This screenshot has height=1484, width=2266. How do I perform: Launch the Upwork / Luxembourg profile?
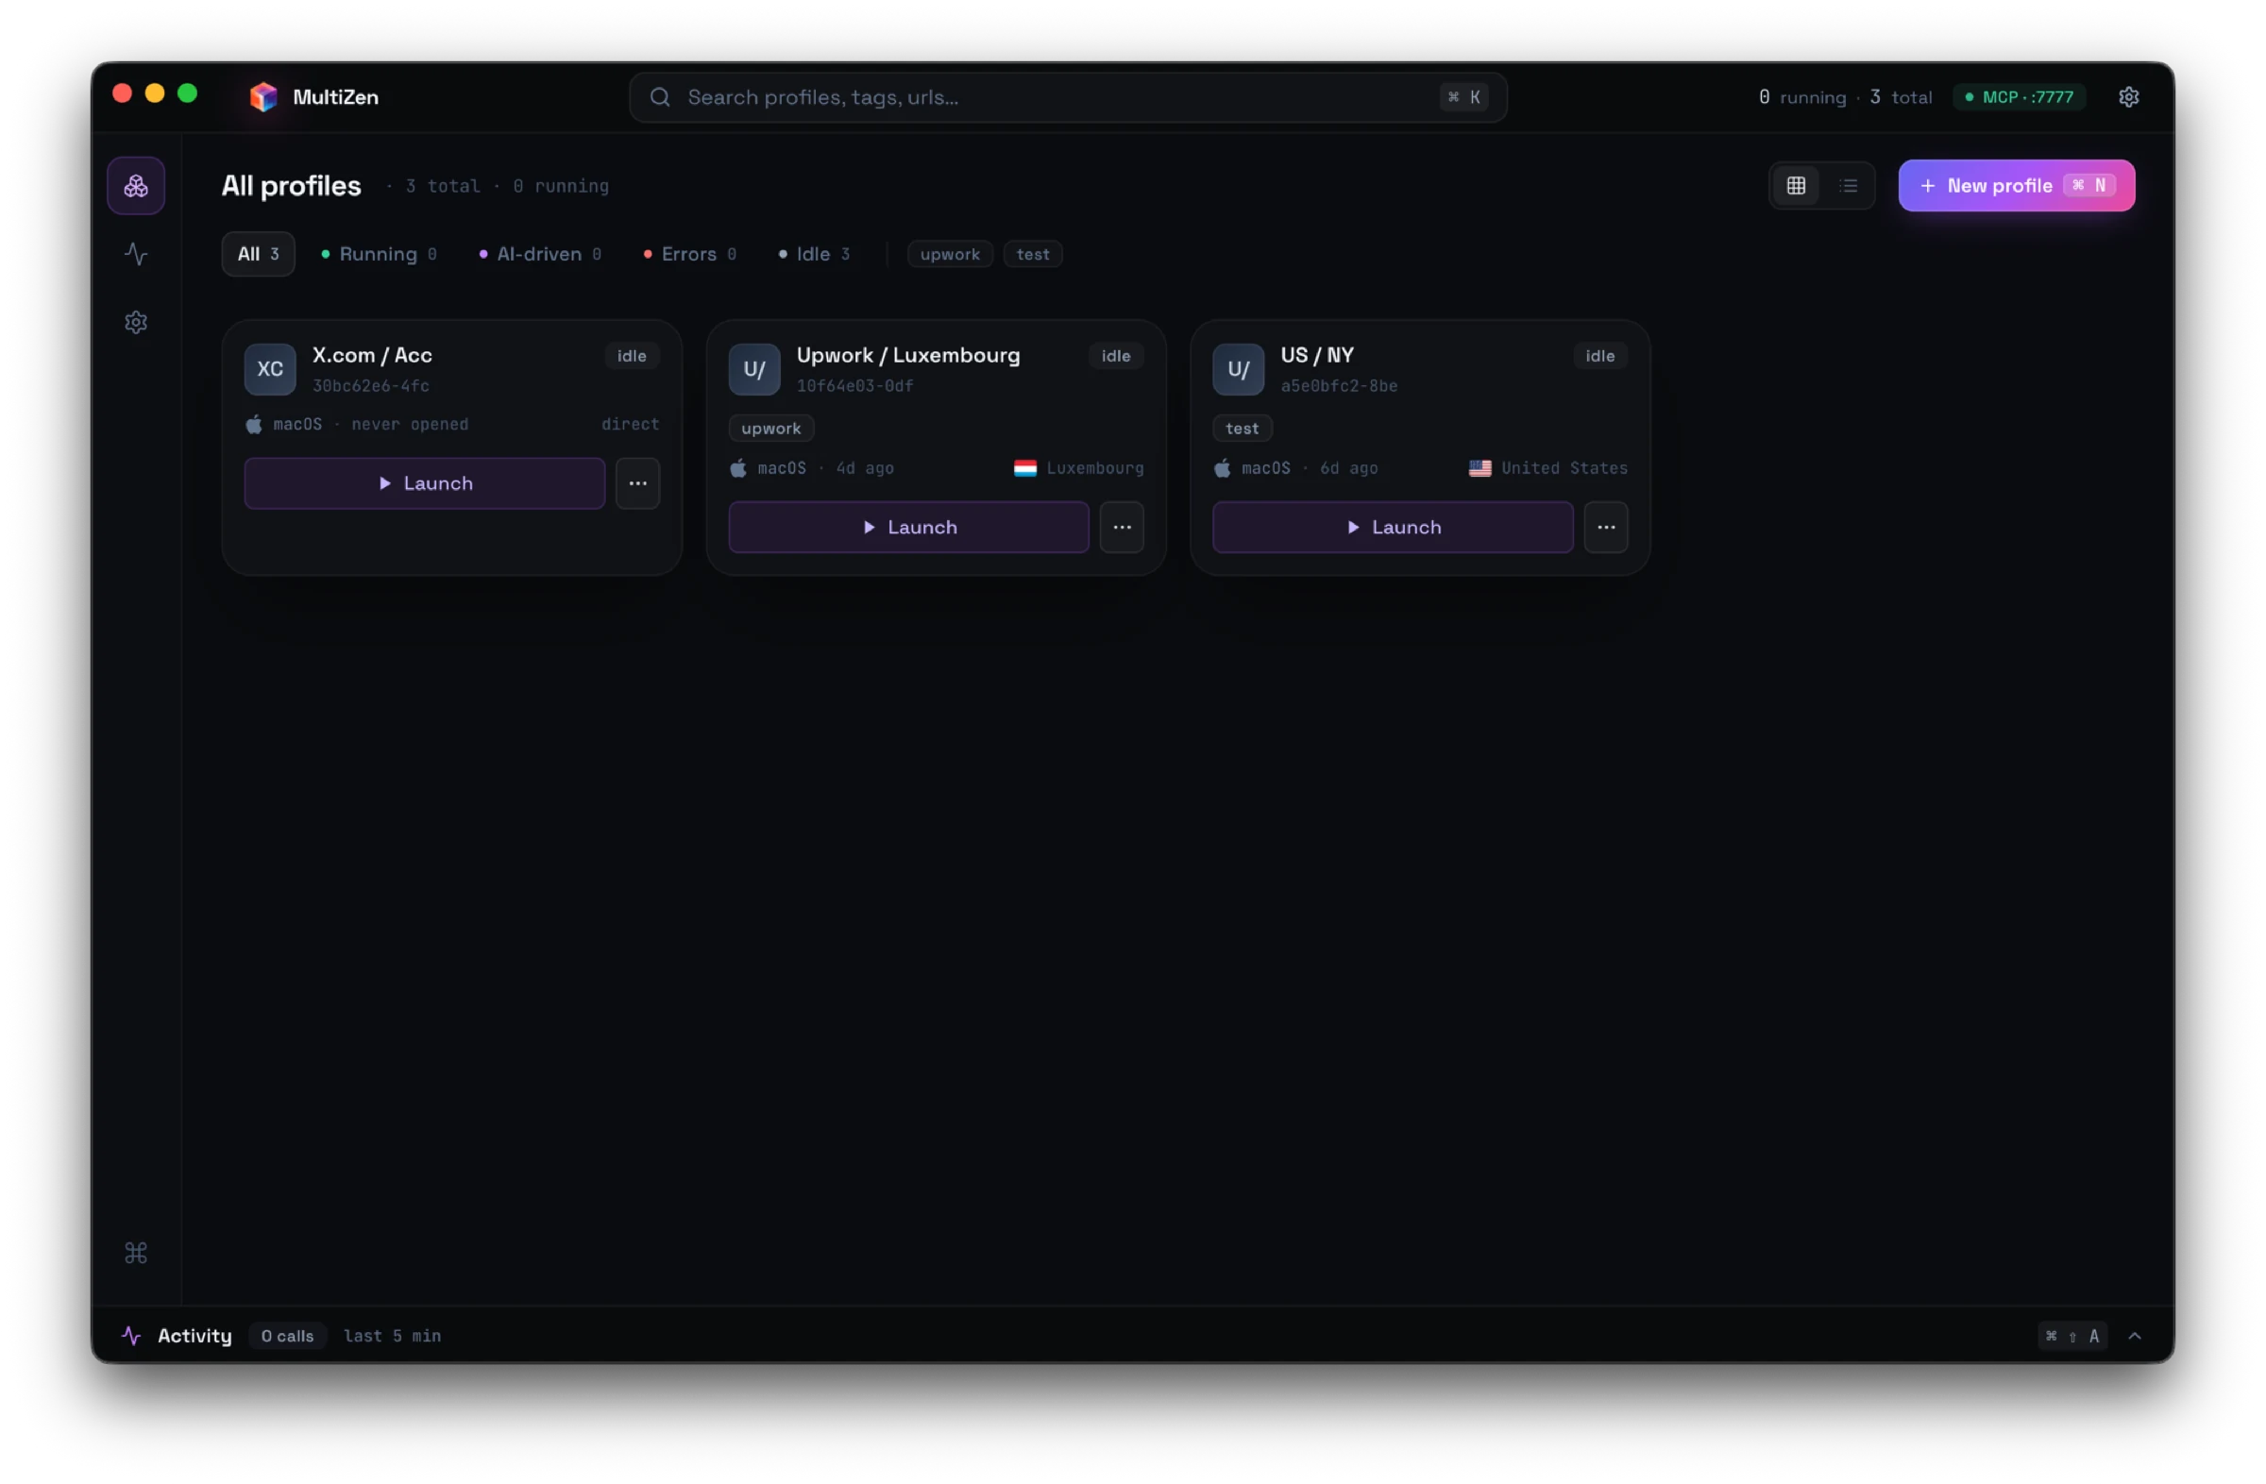click(x=908, y=528)
